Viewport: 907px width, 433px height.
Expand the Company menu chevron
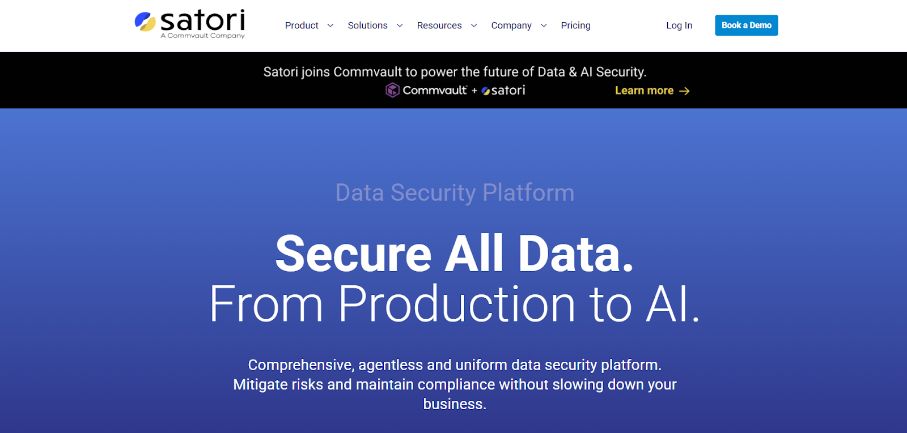pyautogui.click(x=544, y=26)
